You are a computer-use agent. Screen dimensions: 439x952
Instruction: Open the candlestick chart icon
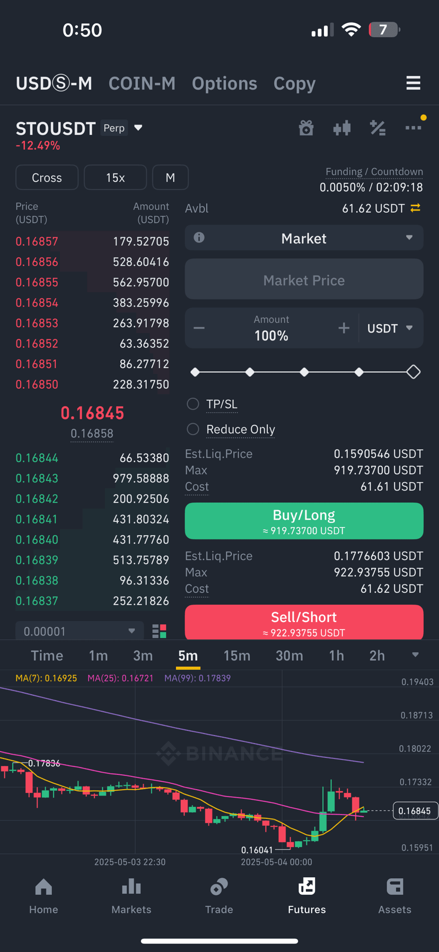click(x=342, y=128)
